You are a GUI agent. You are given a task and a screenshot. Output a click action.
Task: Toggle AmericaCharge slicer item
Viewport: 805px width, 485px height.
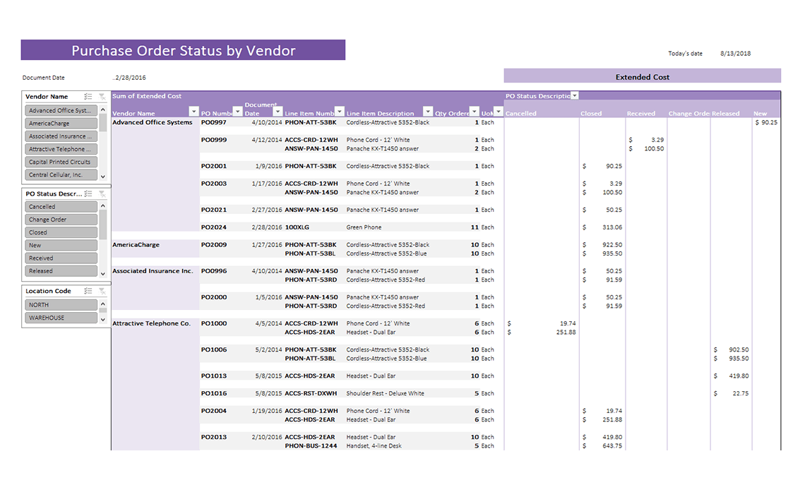pyautogui.click(x=61, y=123)
